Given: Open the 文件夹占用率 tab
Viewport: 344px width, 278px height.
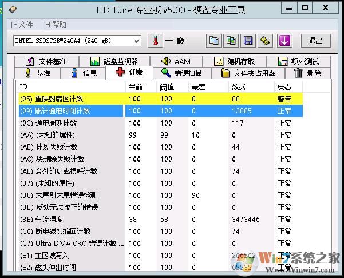Looking at the screenshot, I should tap(248, 73).
